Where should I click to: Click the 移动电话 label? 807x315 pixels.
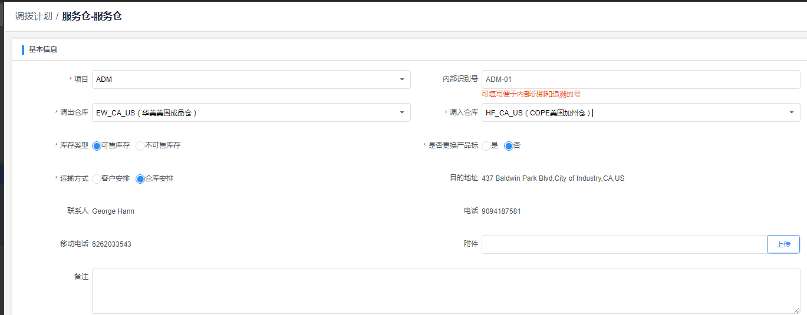(x=74, y=244)
